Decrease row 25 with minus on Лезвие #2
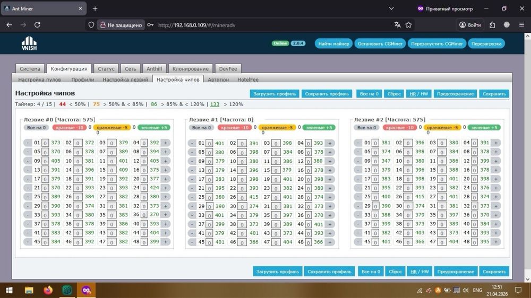The height and width of the screenshot is (298, 531). (358, 197)
